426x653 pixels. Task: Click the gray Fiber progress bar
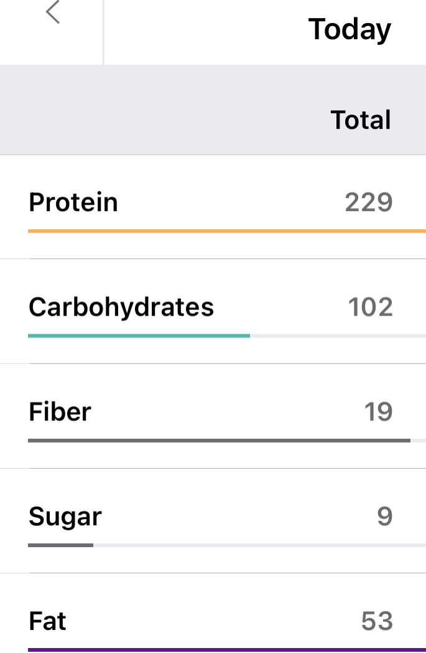(x=219, y=440)
